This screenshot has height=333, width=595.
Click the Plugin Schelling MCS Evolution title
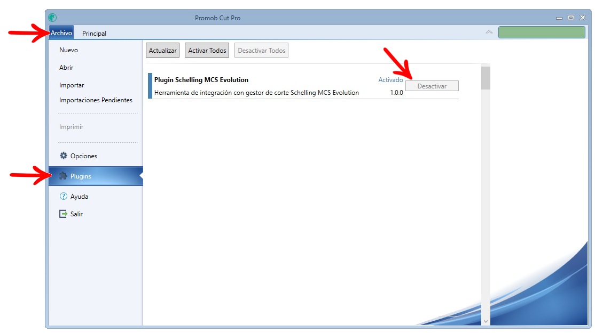tap(201, 80)
